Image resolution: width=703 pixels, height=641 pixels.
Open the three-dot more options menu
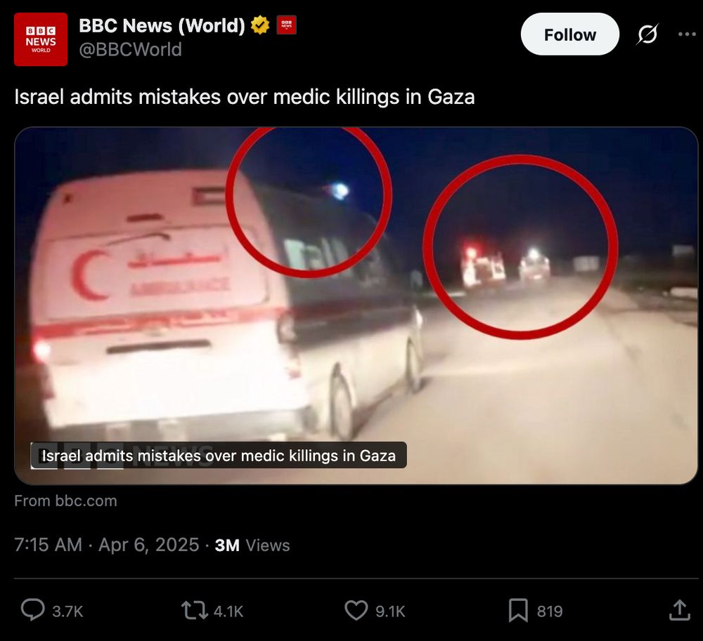pyautogui.click(x=687, y=34)
